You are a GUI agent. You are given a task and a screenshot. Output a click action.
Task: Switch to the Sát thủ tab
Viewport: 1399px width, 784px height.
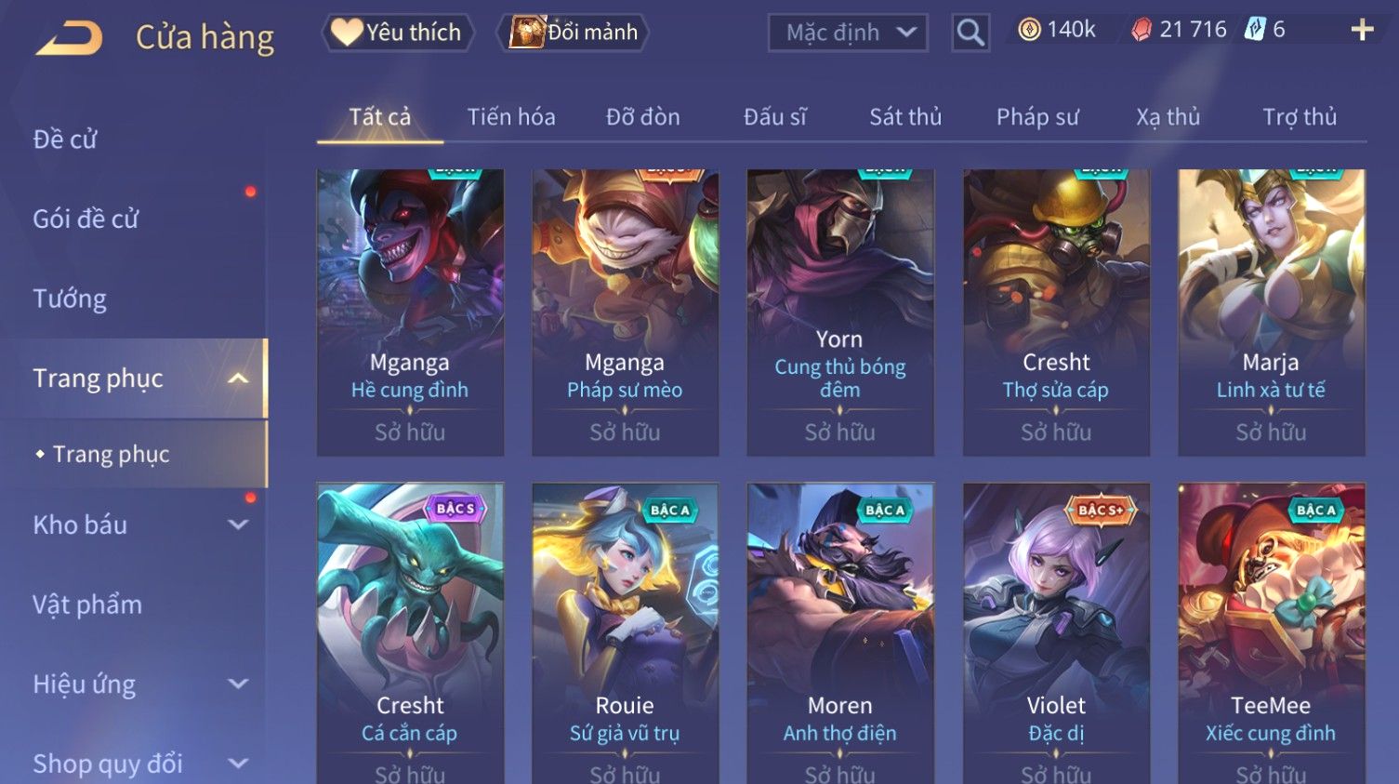pos(905,117)
